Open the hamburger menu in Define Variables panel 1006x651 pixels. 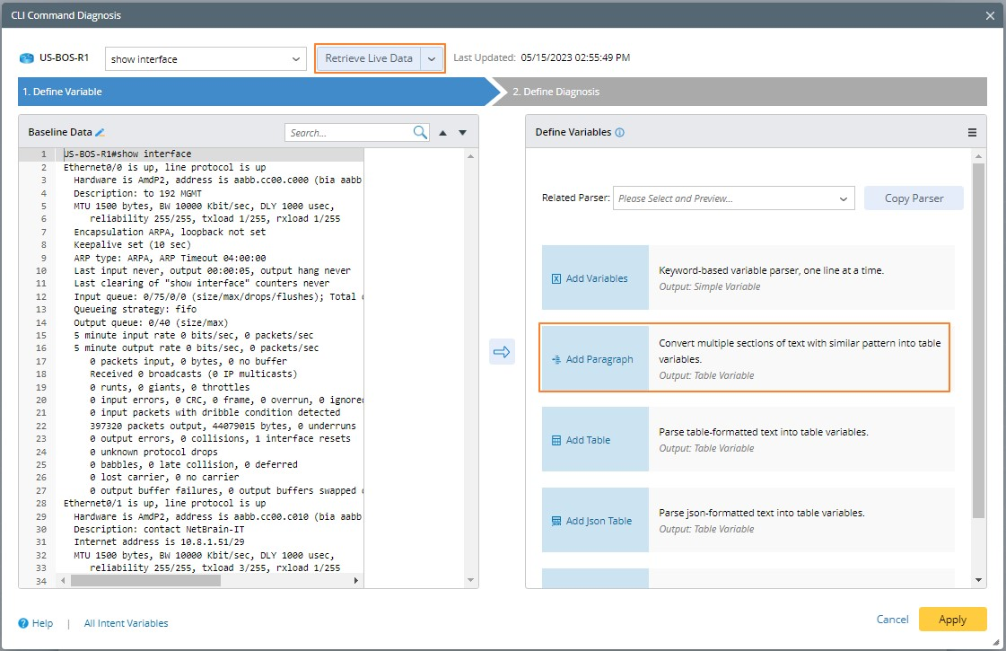[972, 133]
